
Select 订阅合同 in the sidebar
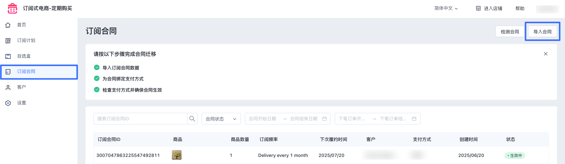[39, 72]
